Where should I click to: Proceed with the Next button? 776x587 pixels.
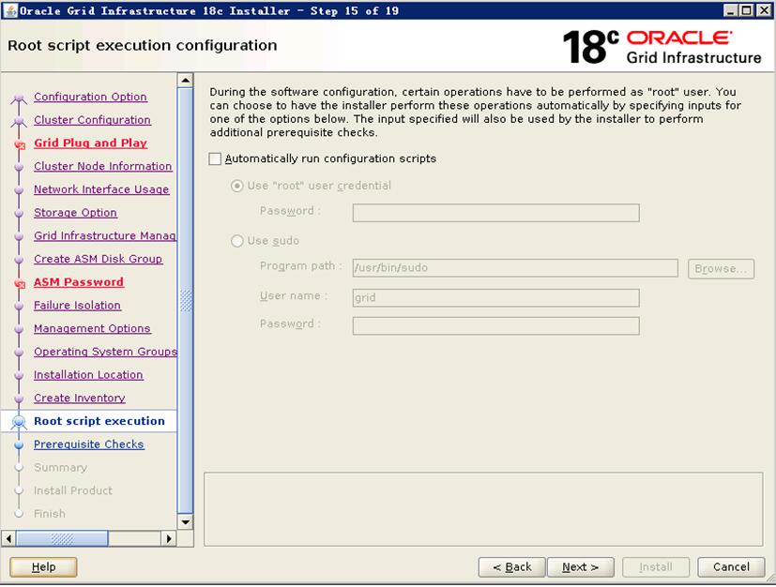click(581, 567)
